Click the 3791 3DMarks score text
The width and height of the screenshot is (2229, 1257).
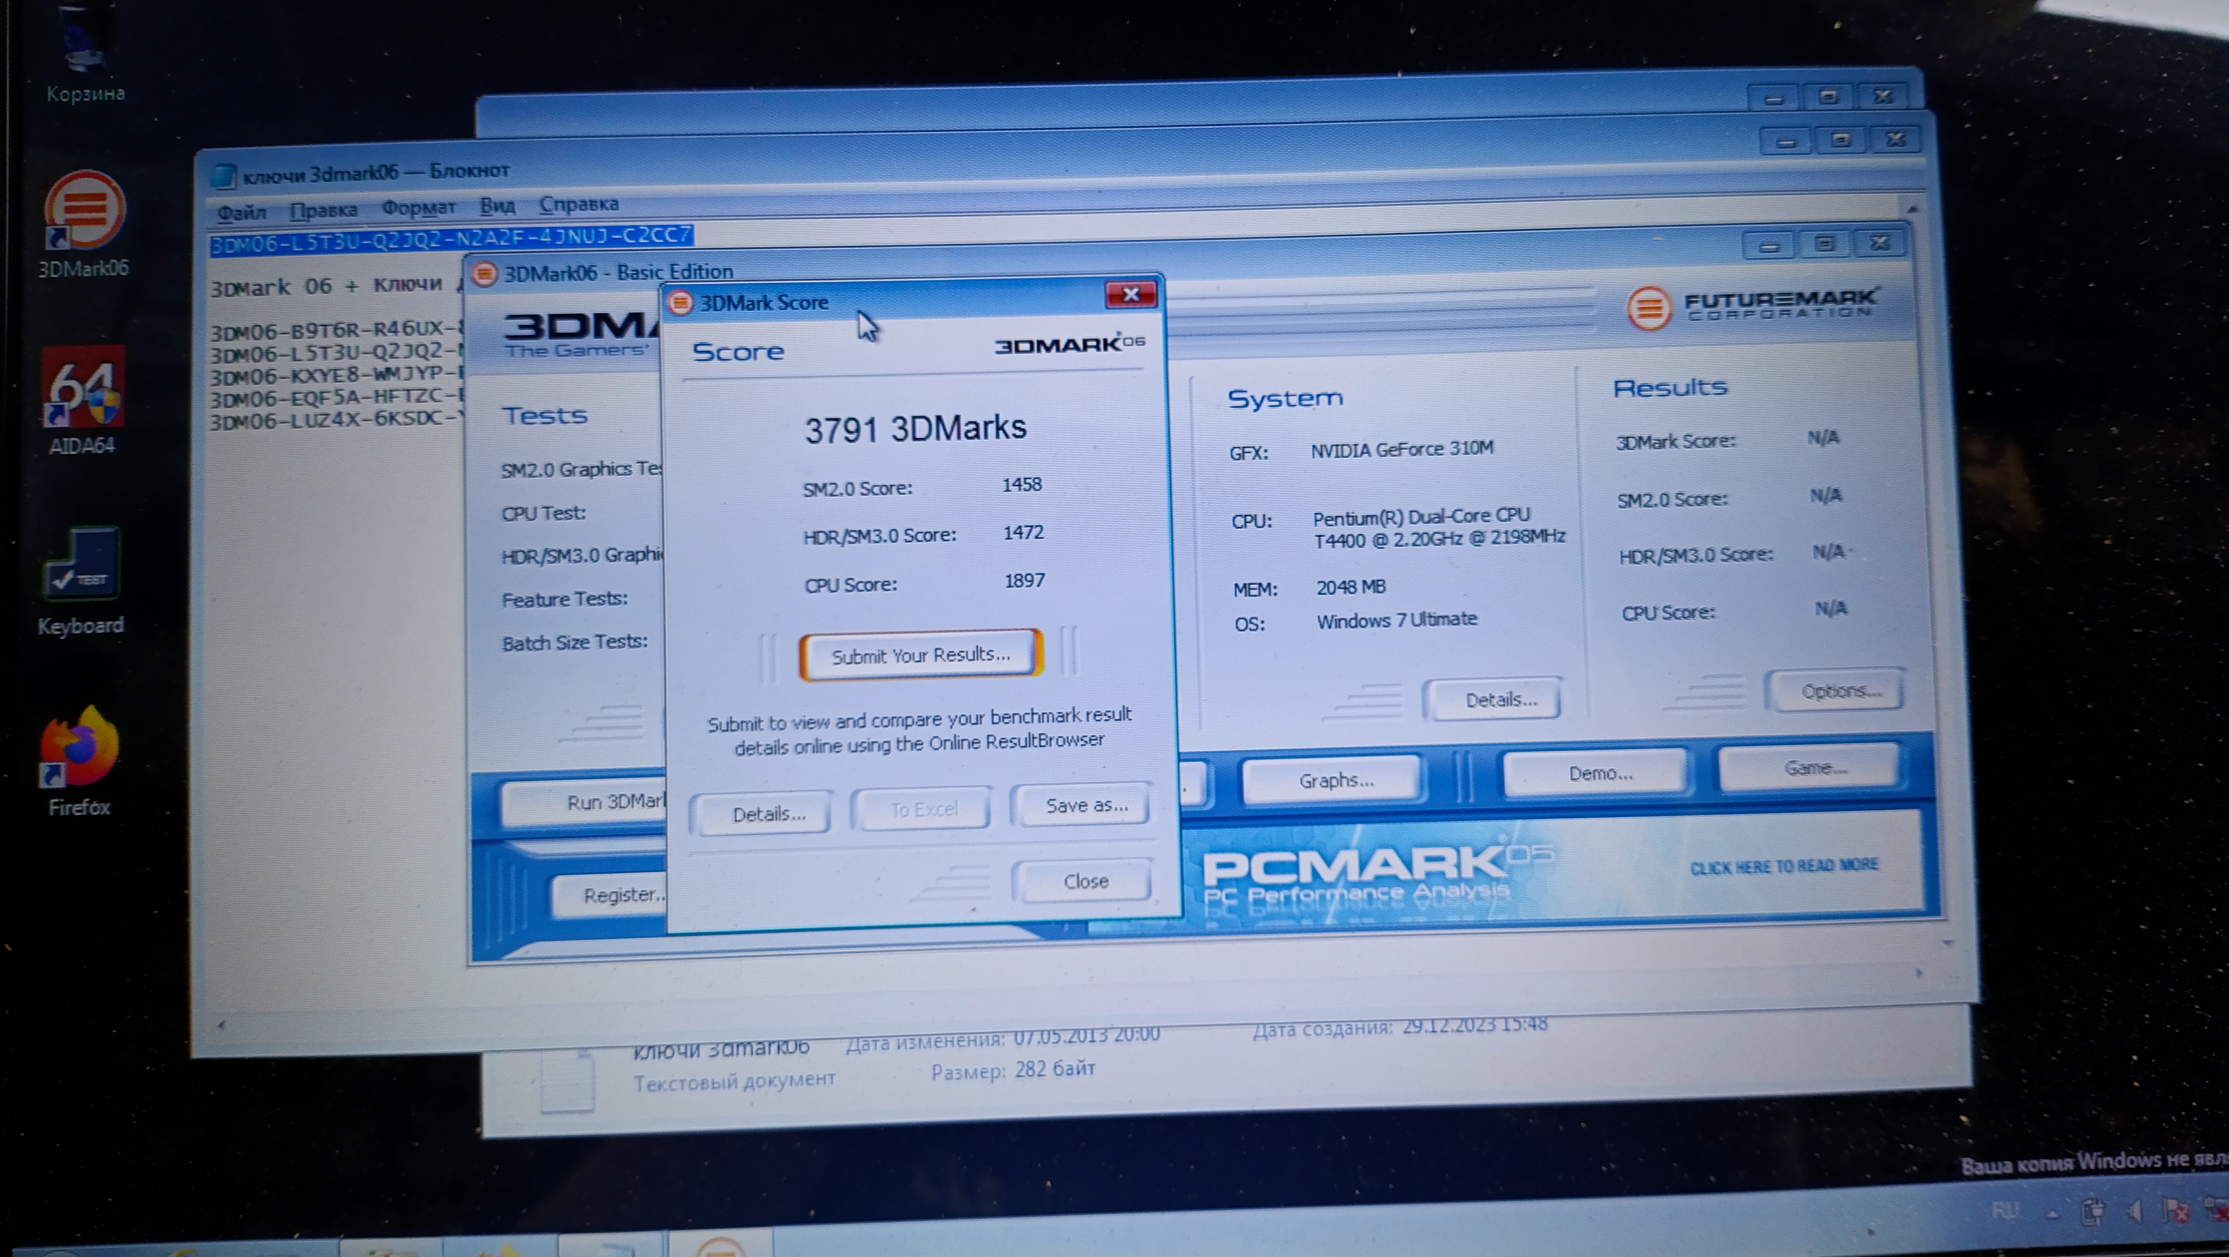(915, 429)
